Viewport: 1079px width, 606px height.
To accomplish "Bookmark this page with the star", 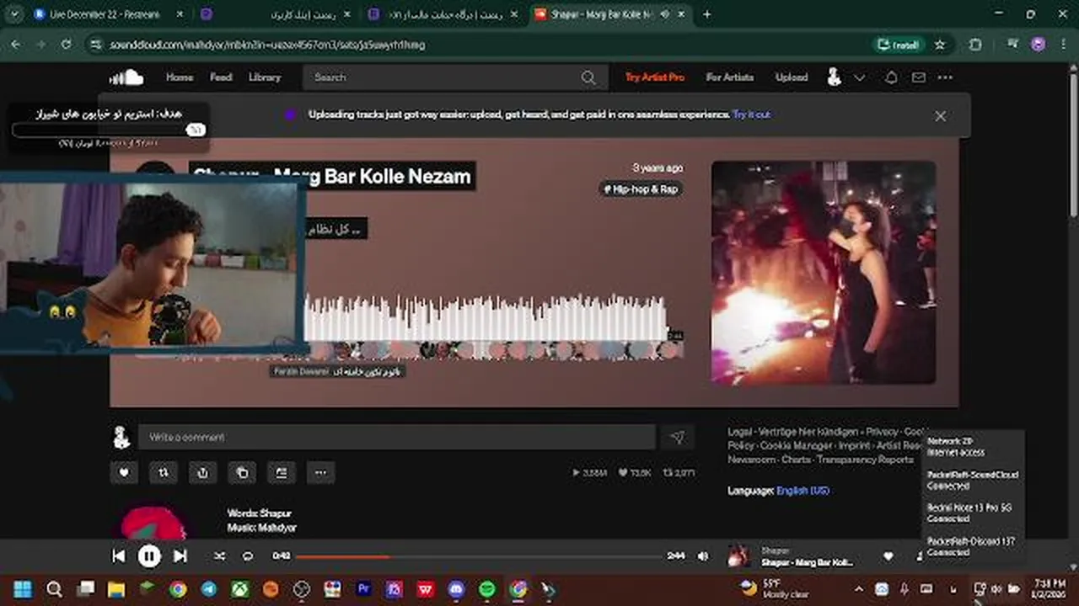I will coord(940,45).
